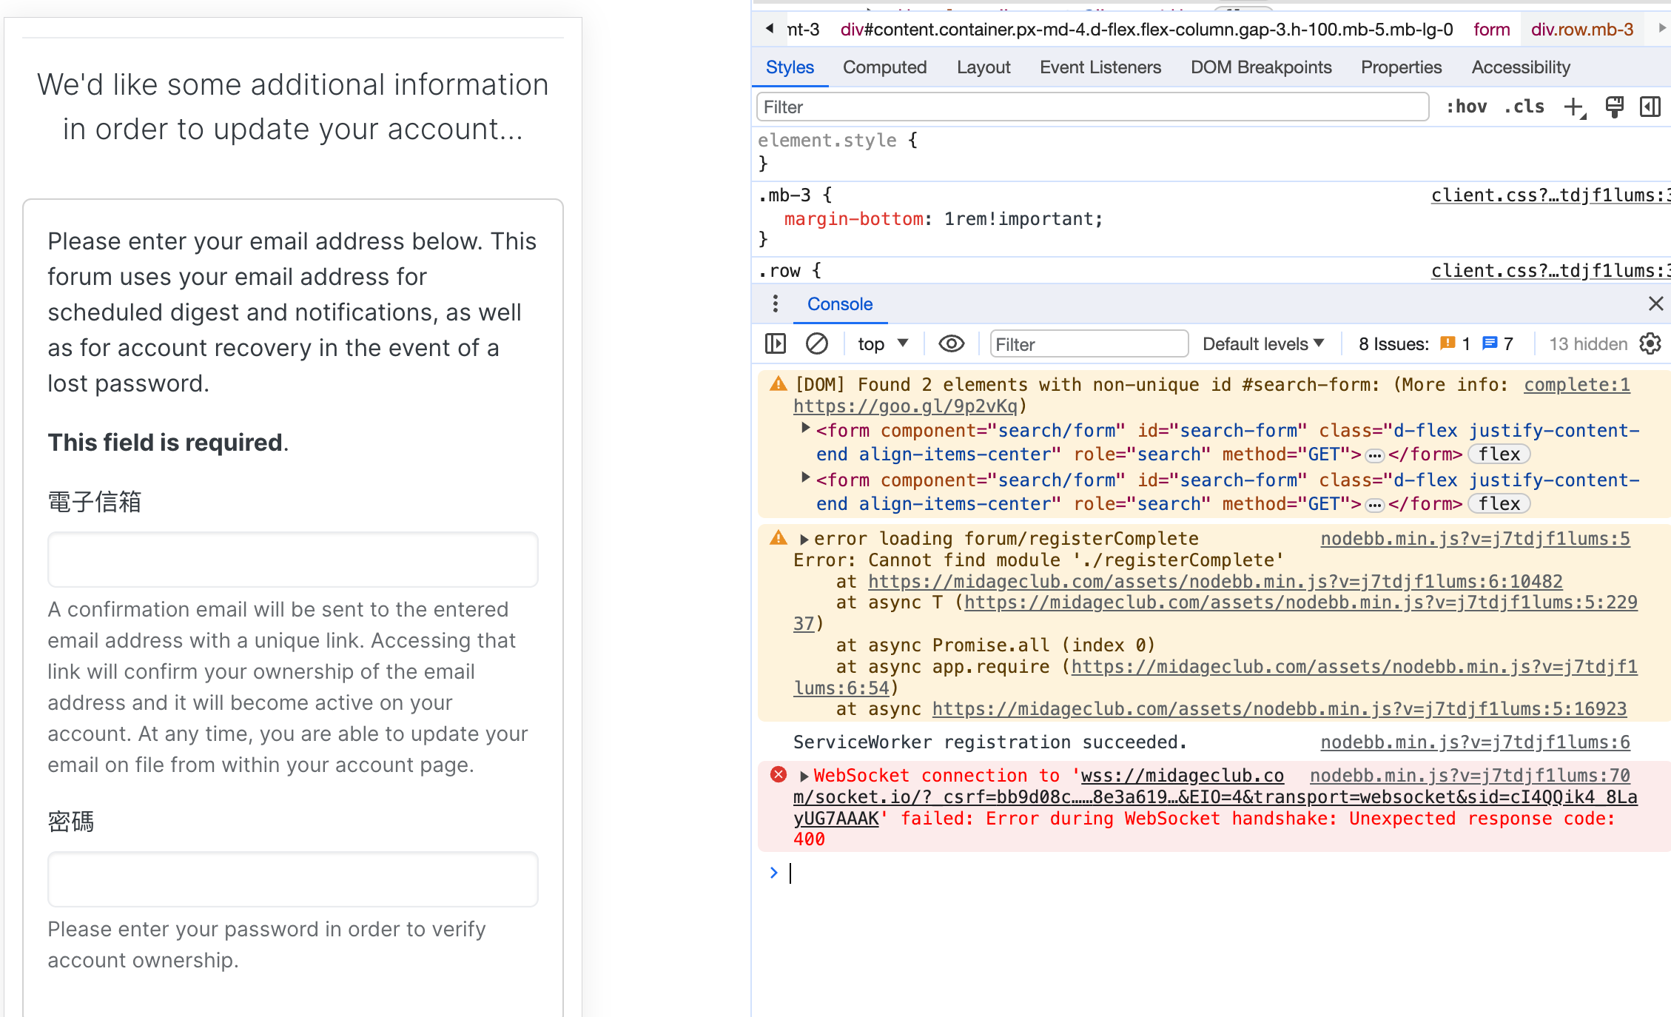
Task: Open the complete:1 source link
Action: coord(1576,385)
